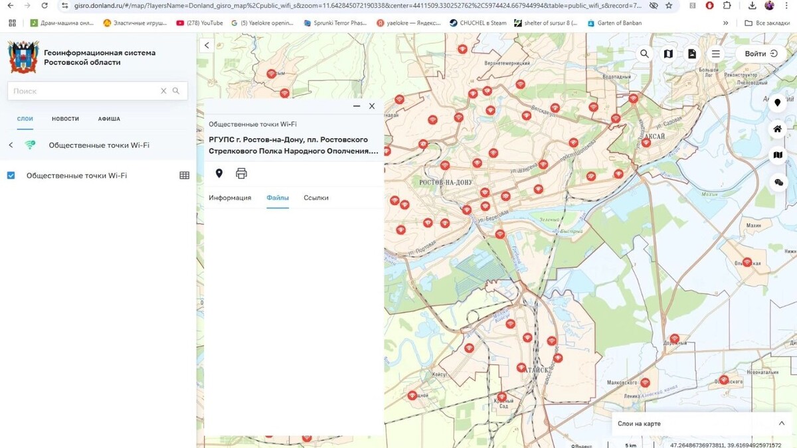Open the apps grid in the bookmarks bar
Viewport: 797px width, 448px height.
point(12,23)
